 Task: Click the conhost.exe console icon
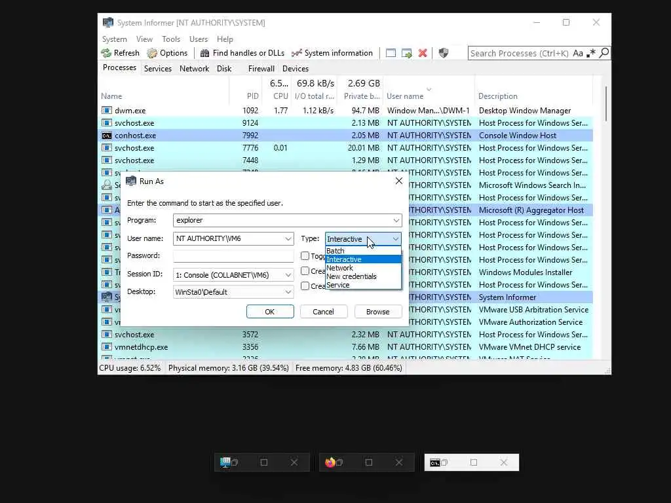(107, 136)
